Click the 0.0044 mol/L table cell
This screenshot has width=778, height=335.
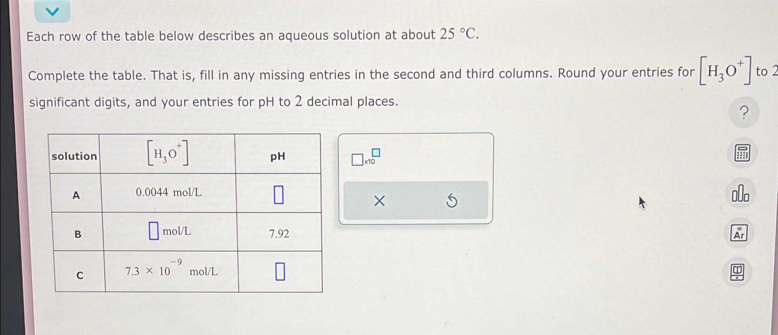[169, 192]
